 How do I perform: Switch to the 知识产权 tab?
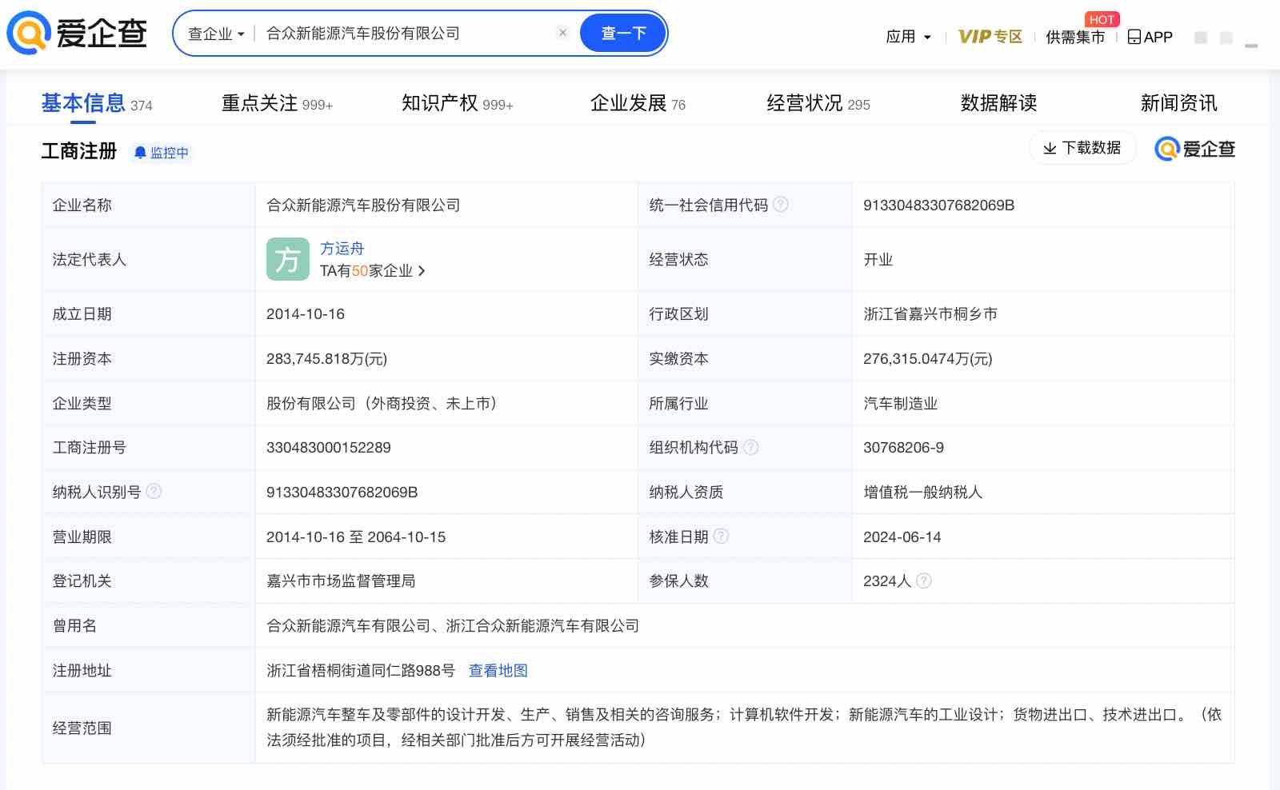coord(456,103)
